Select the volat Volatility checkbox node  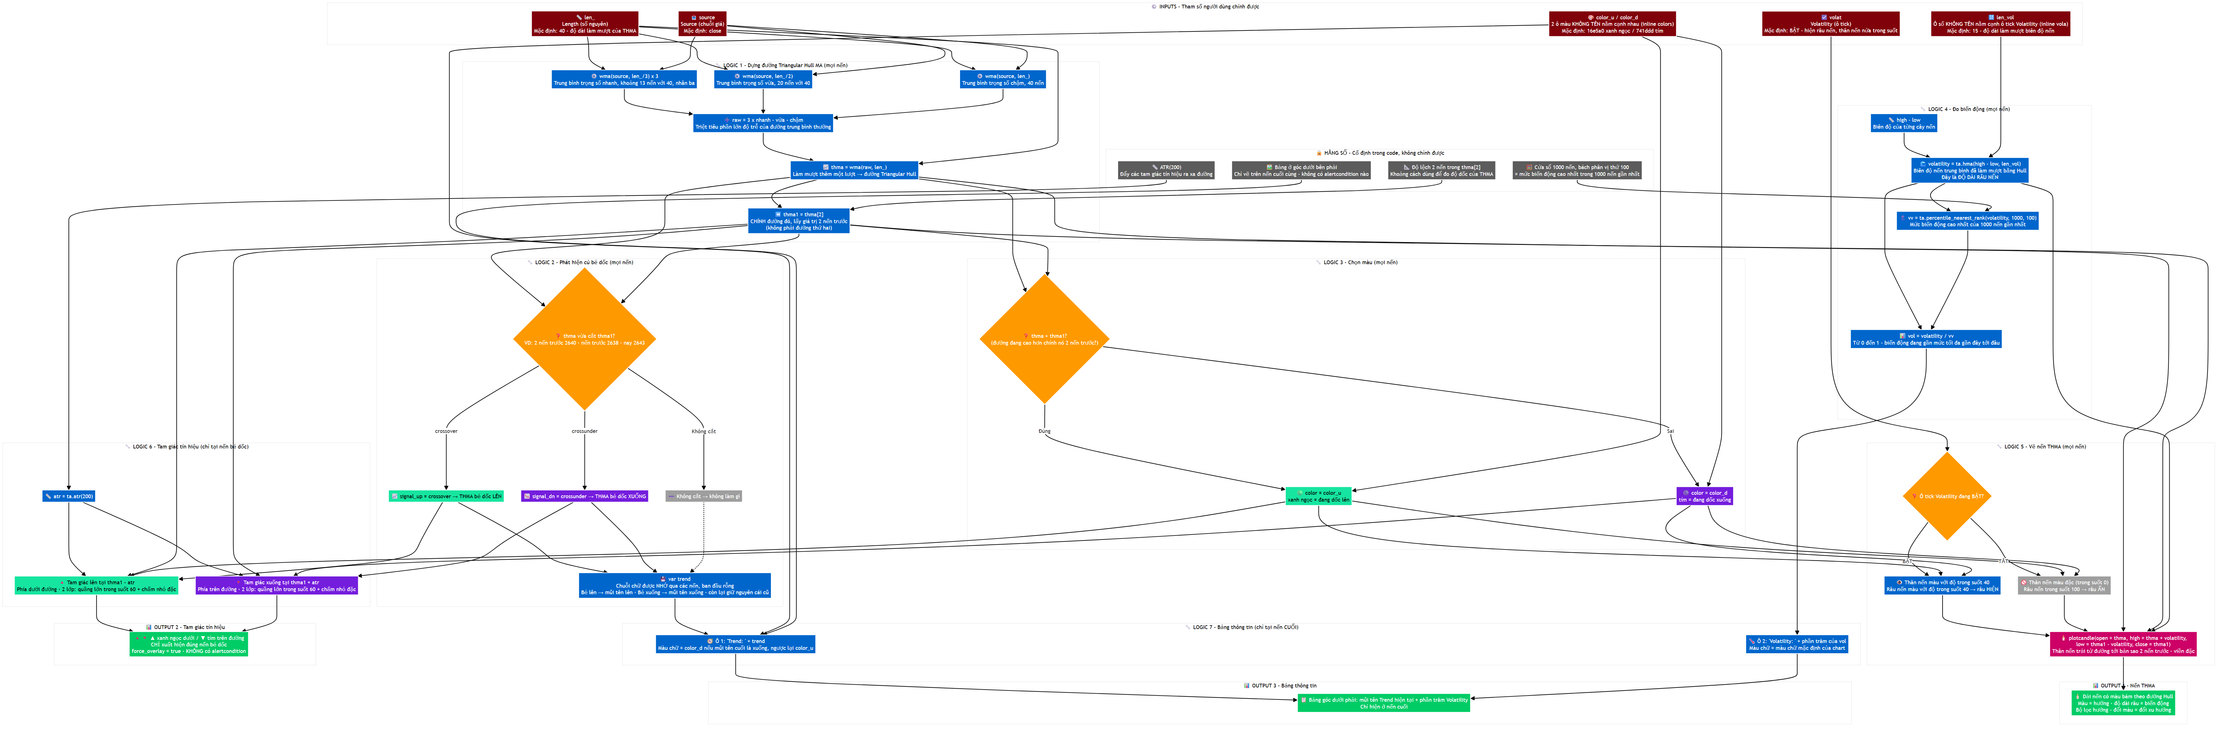pyautogui.click(x=1830, y=23)
